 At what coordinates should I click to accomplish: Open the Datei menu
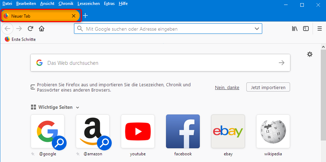tap(7, 4)
